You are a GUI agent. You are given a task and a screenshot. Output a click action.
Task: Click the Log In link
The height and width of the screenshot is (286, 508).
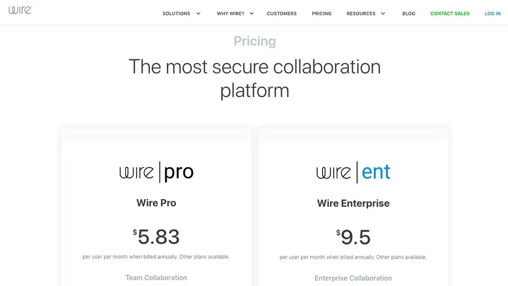click(x=492, y=13)
